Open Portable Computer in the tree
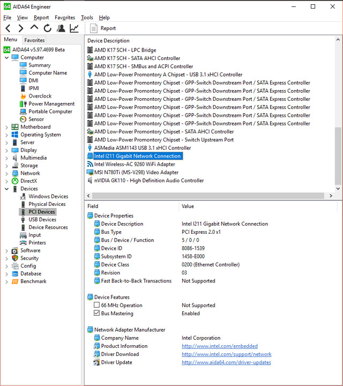 point(50,112)
